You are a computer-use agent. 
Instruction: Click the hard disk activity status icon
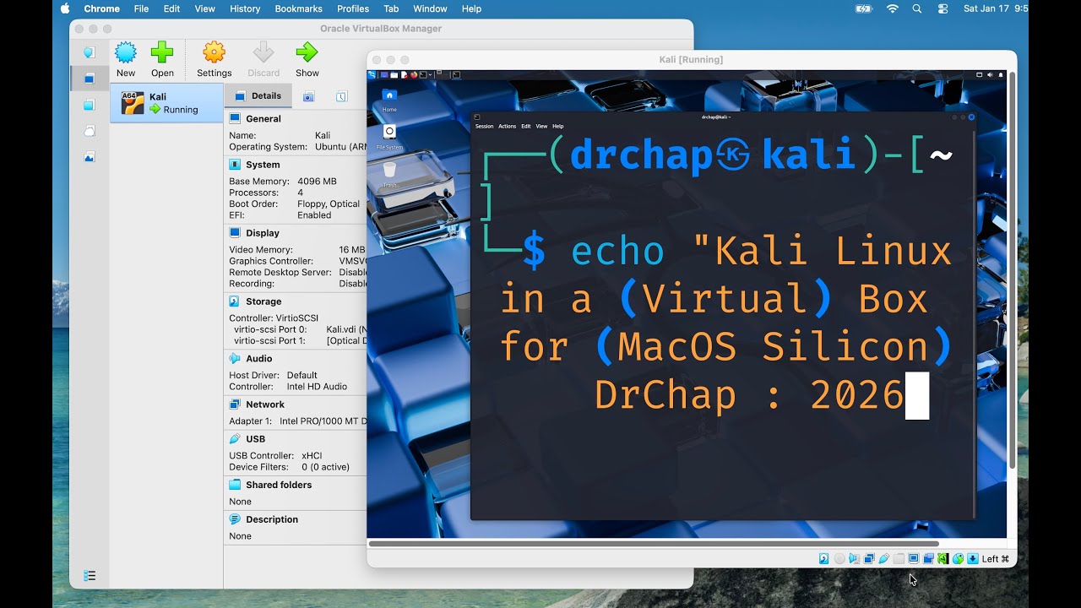tap(824, 559)
